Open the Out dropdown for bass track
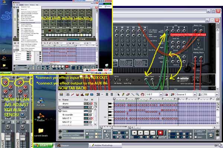223x148 pixels. 90,111
